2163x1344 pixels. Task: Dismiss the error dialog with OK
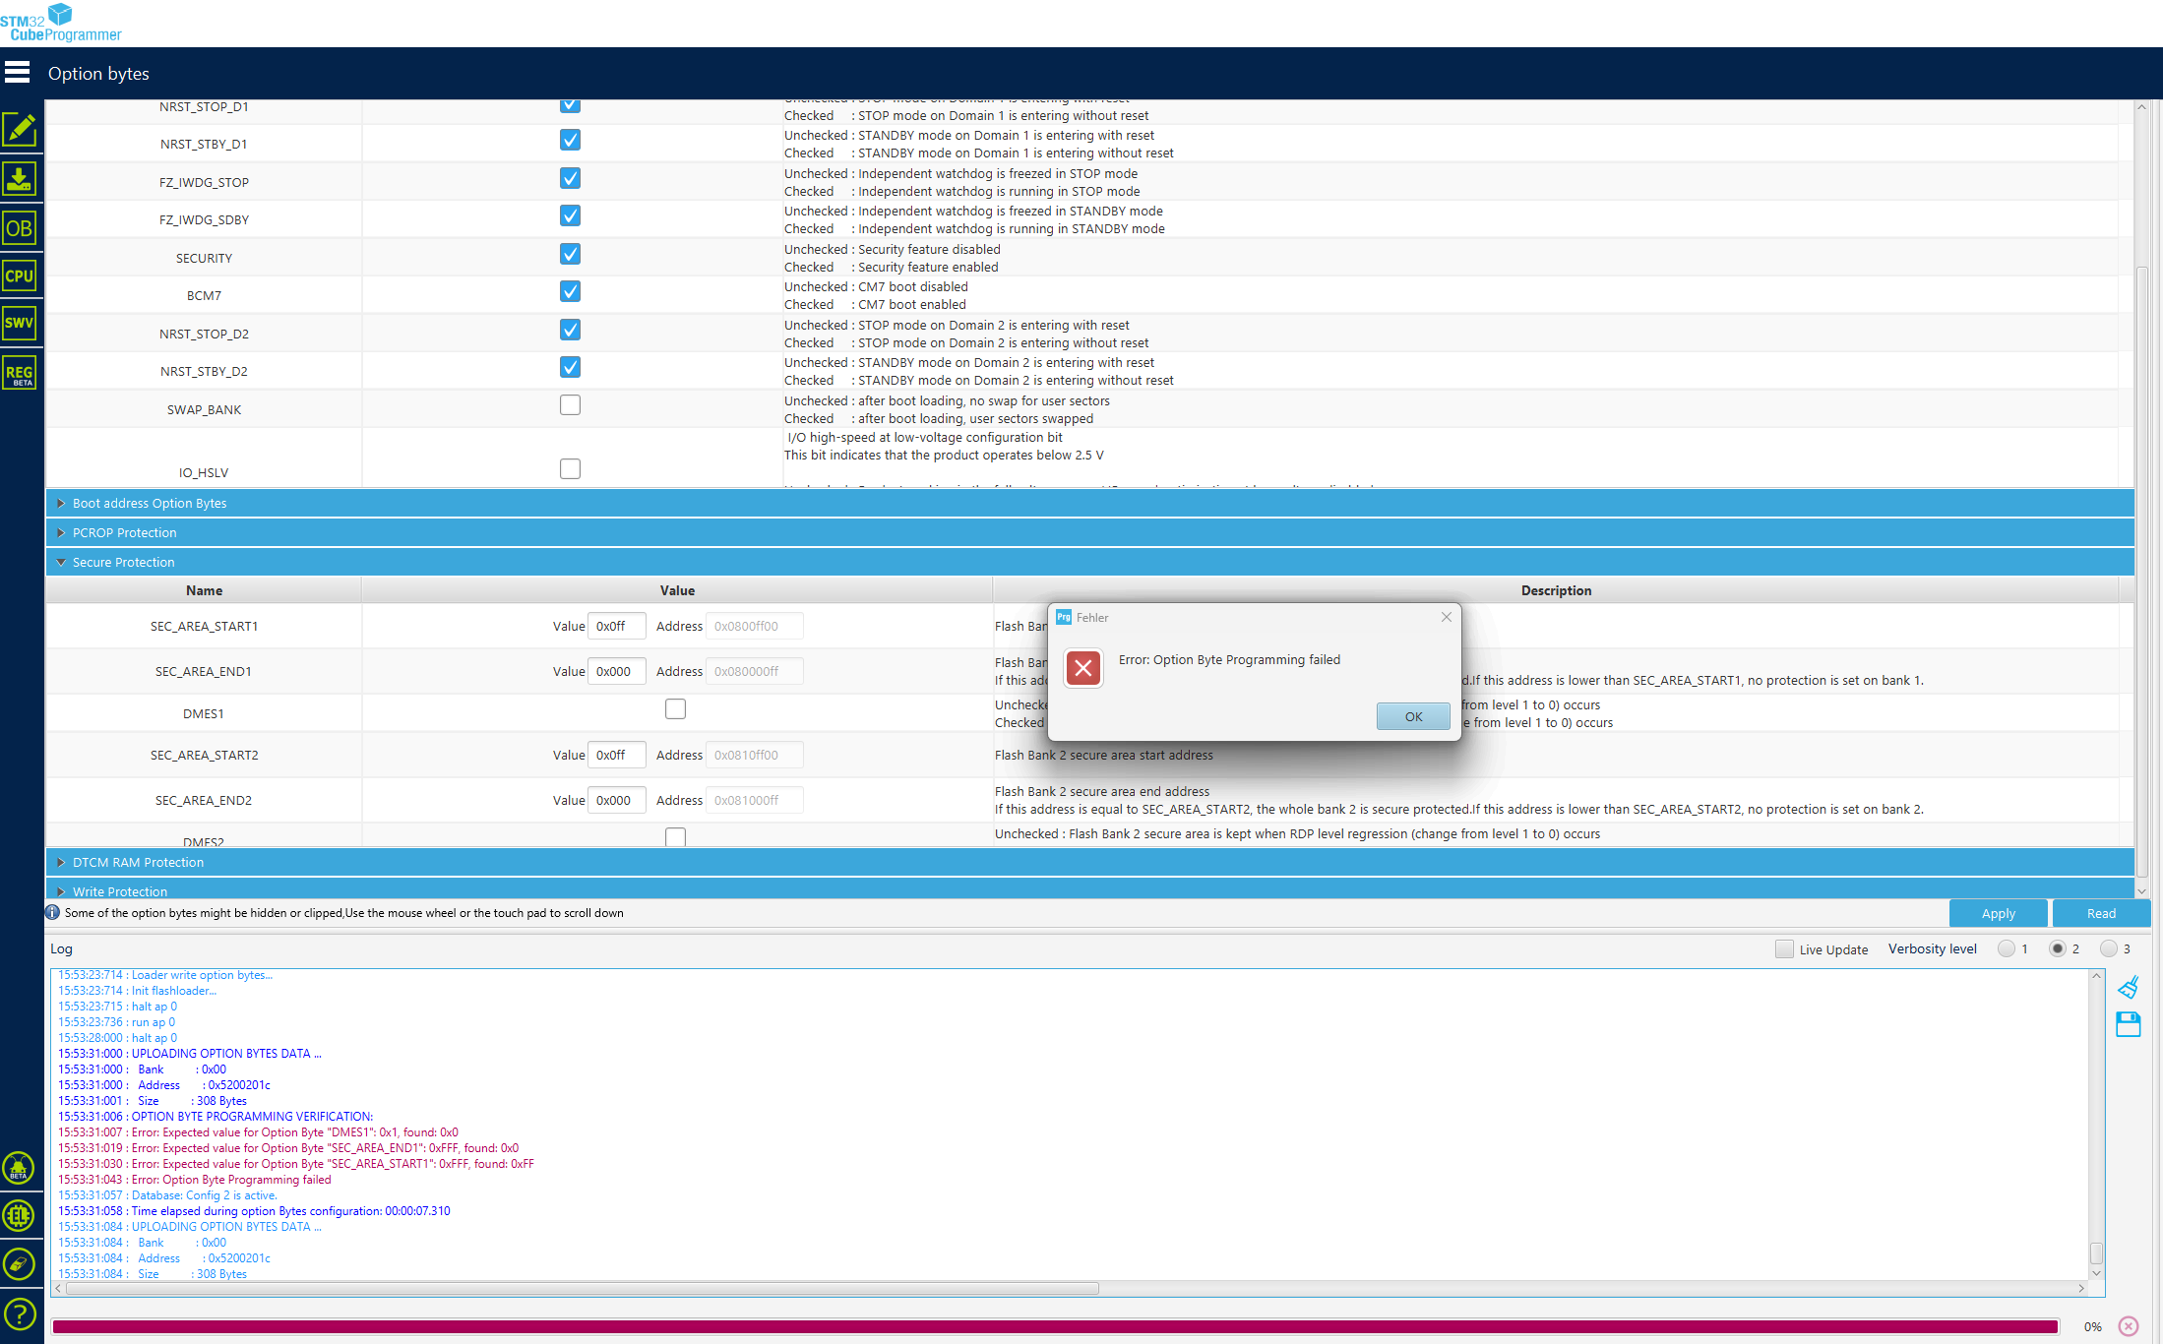(1413, 716)
